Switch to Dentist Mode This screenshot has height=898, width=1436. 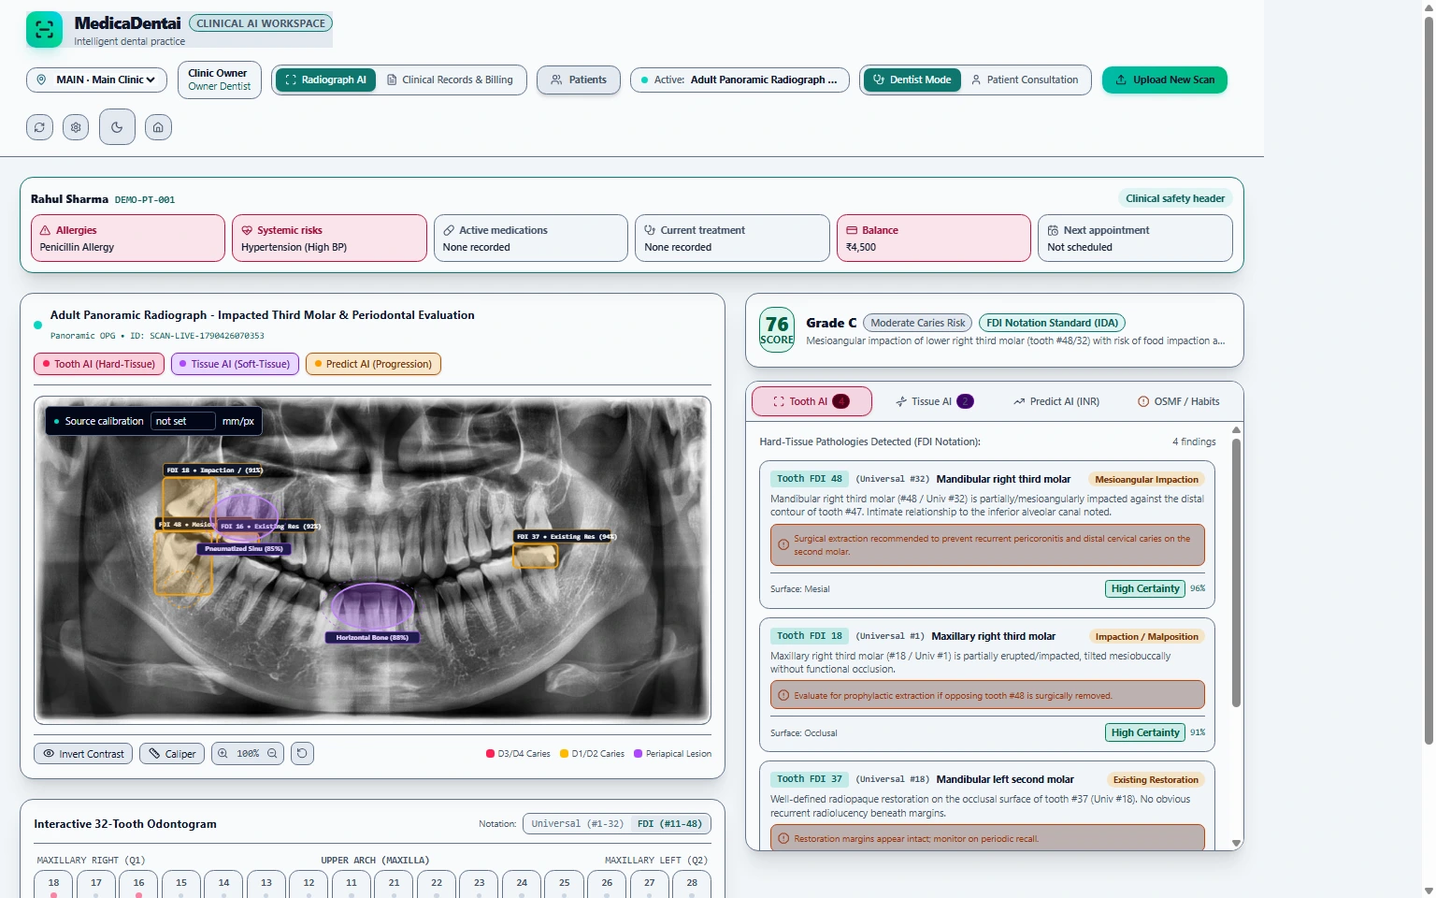(912, 80)
